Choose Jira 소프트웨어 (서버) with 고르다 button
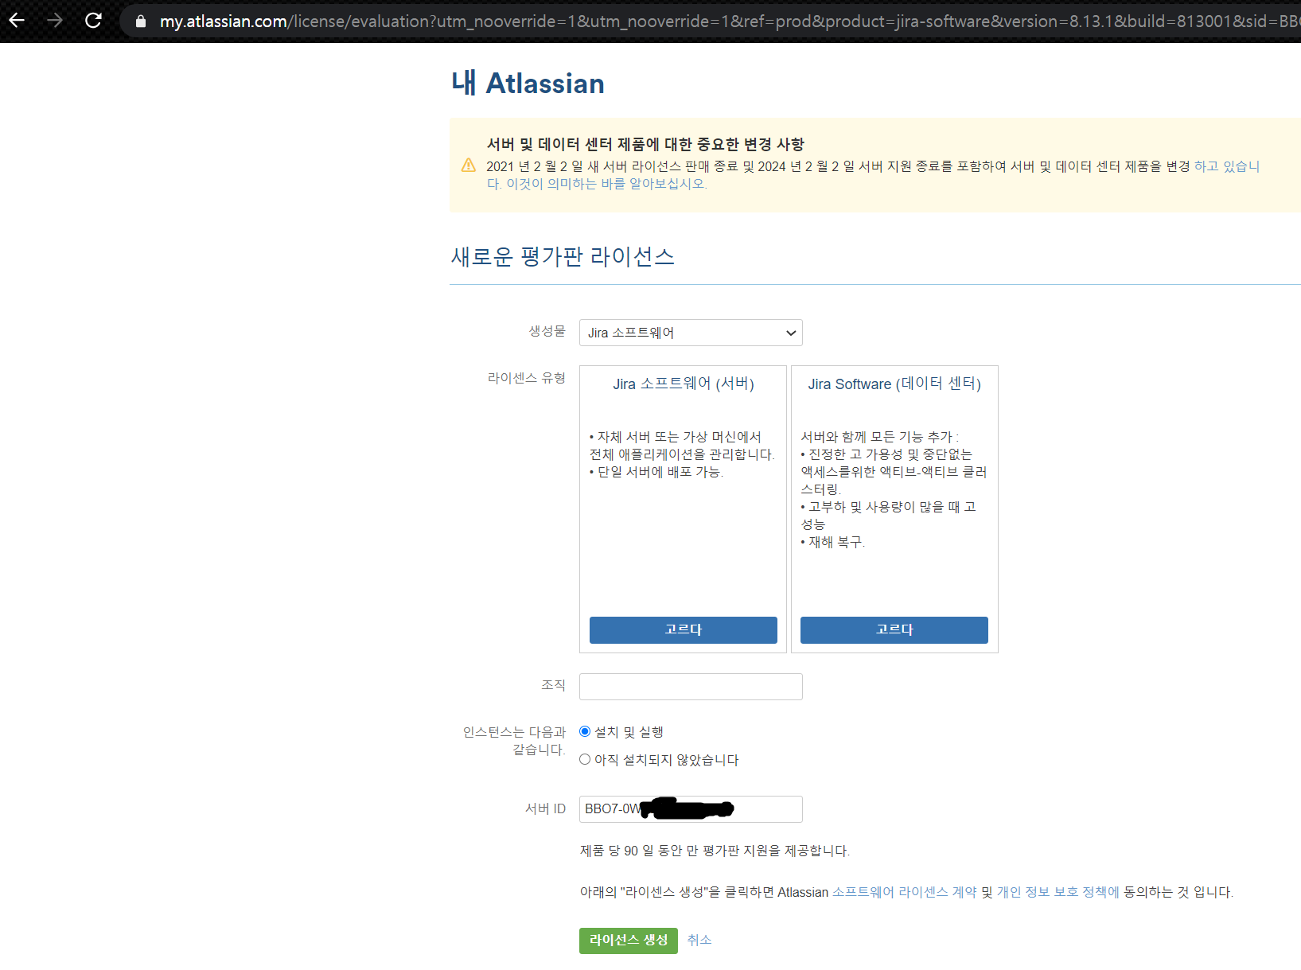The height and width of the screenshot is (970, 1301). coord(683,629)
